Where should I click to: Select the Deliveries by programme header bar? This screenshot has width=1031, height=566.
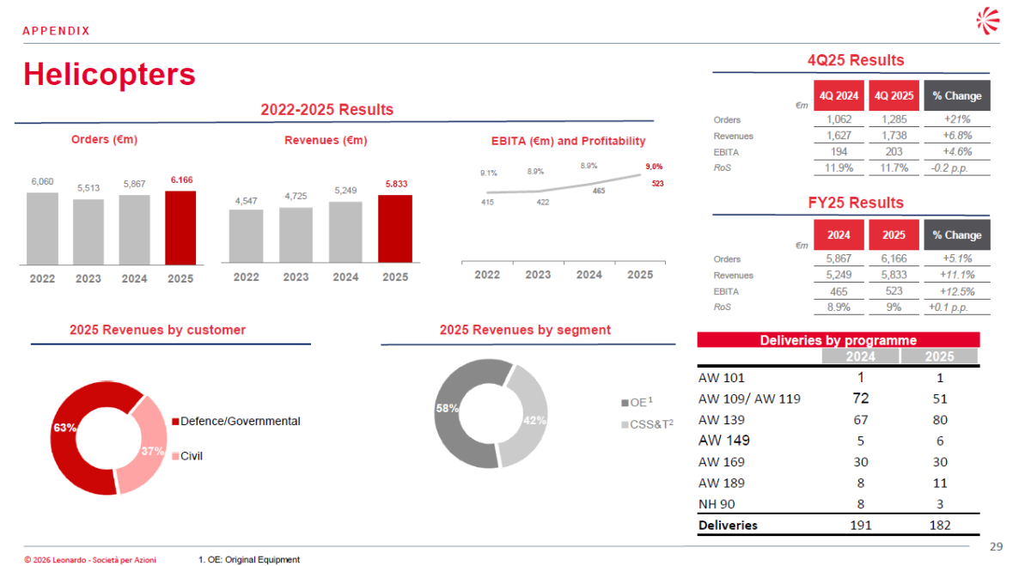click(838, 340)
